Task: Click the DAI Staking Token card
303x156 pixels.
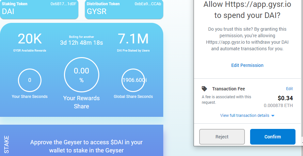Action: click(x=39, y=9)
